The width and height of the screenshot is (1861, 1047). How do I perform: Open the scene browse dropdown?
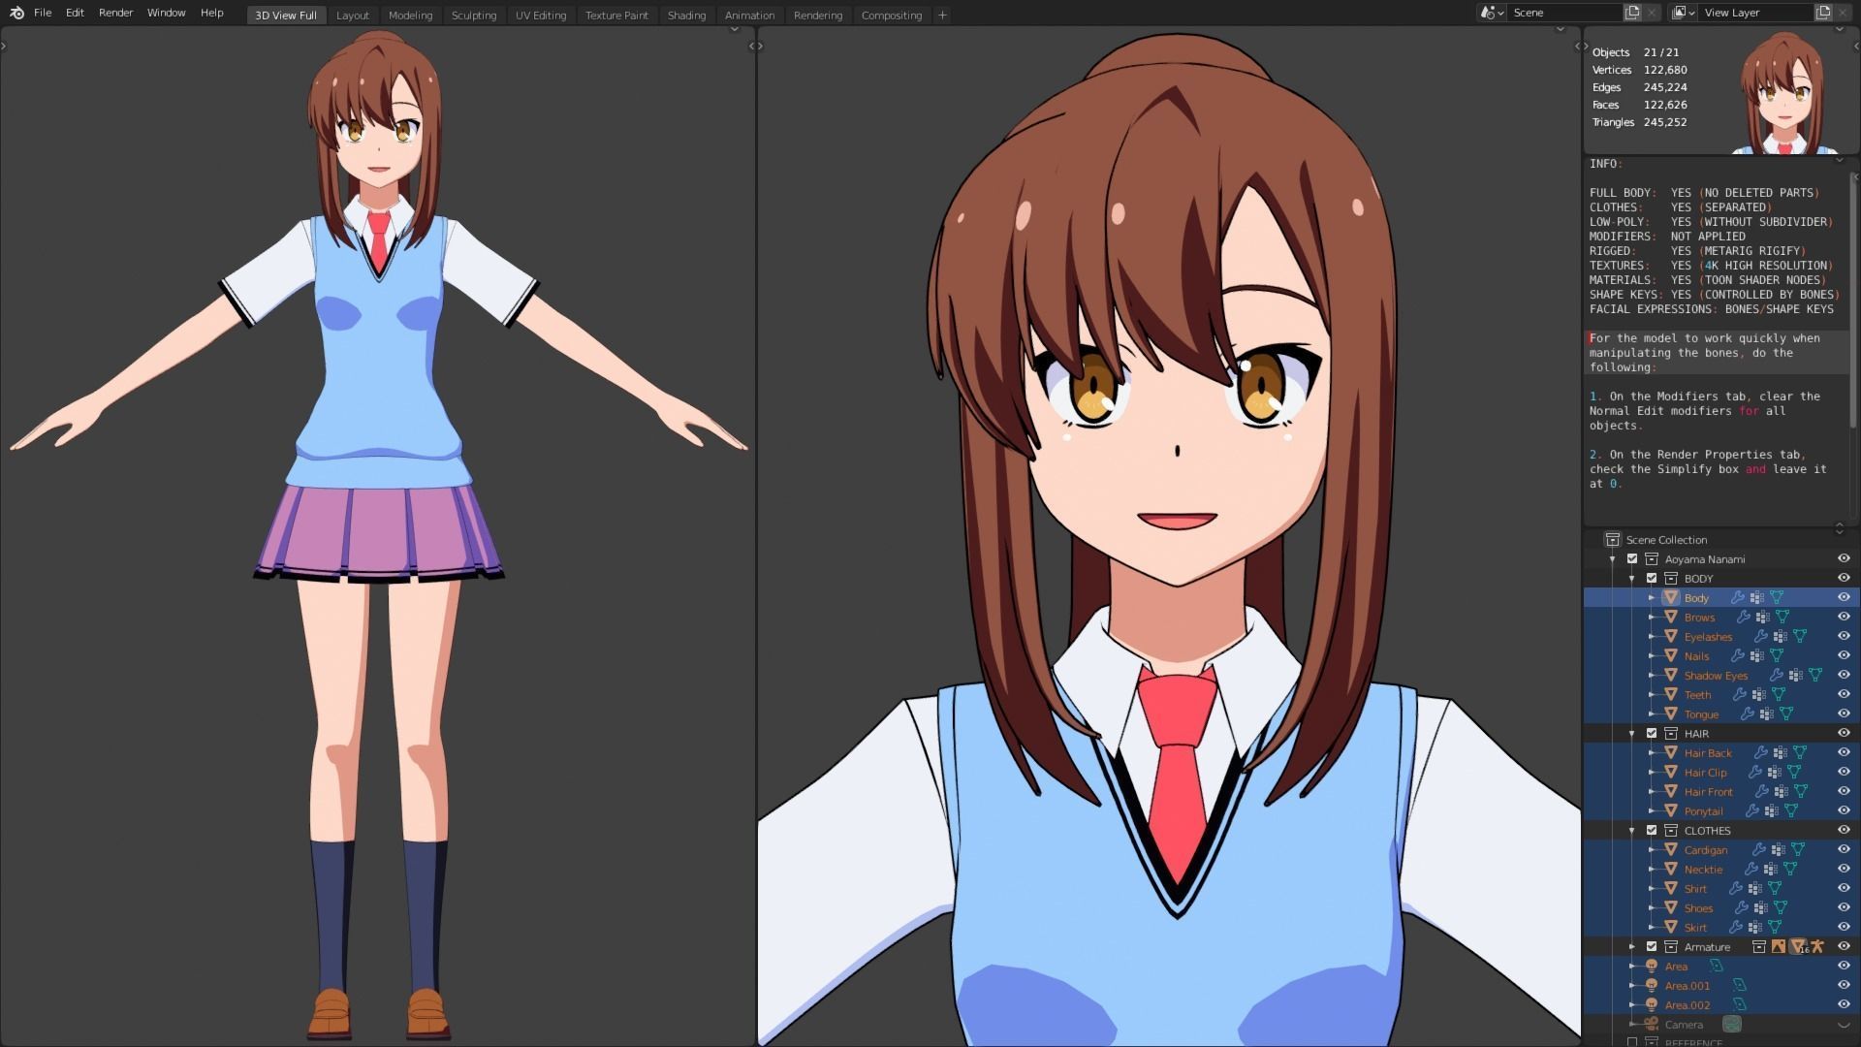point(1492,13)
